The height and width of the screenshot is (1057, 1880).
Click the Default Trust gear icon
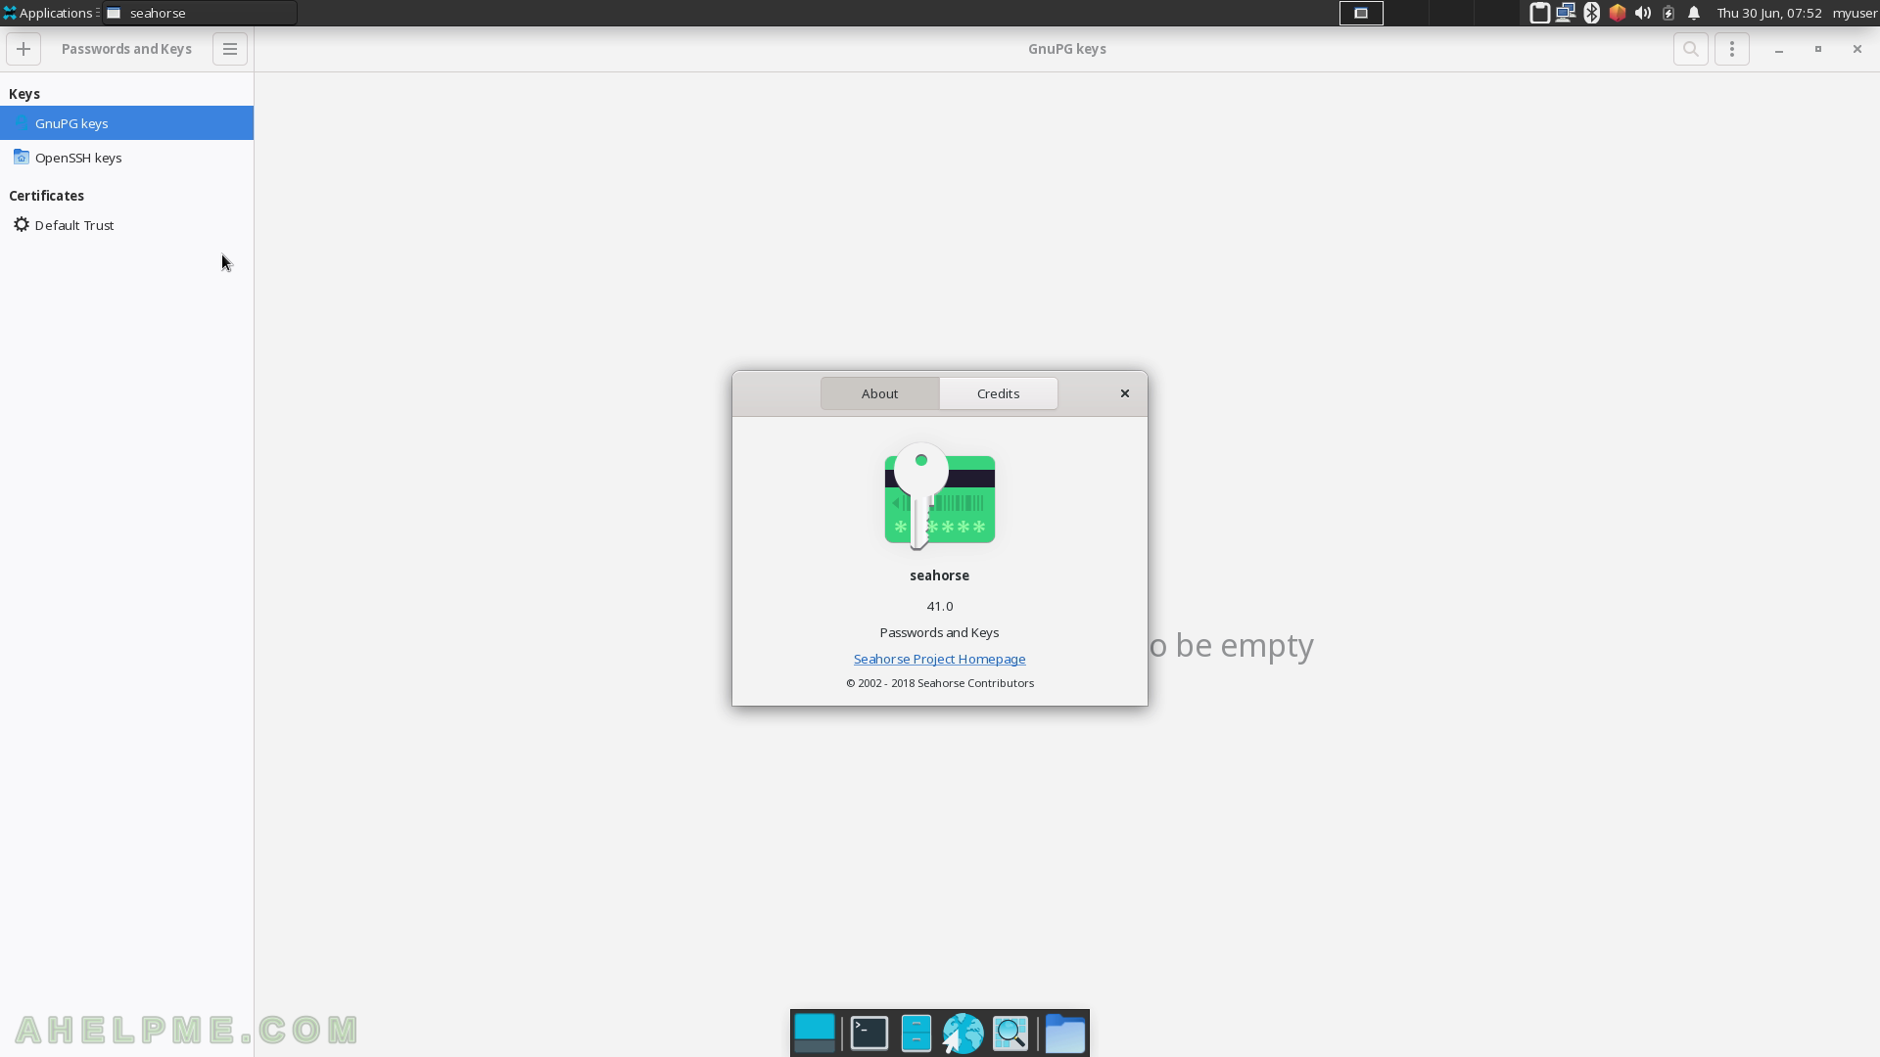[x=21, y=224]
